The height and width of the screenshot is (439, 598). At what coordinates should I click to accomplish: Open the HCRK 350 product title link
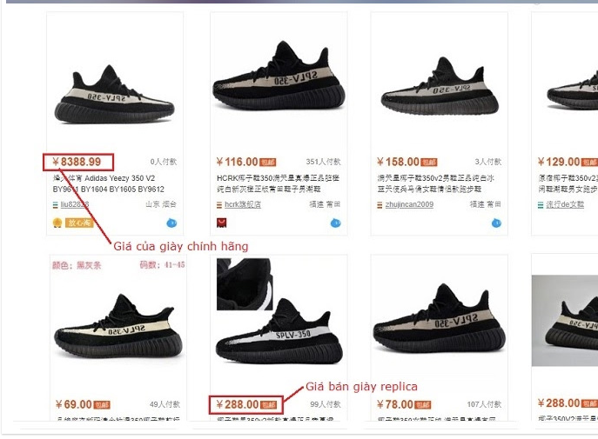pyautogui.click(x=278, y=183)
